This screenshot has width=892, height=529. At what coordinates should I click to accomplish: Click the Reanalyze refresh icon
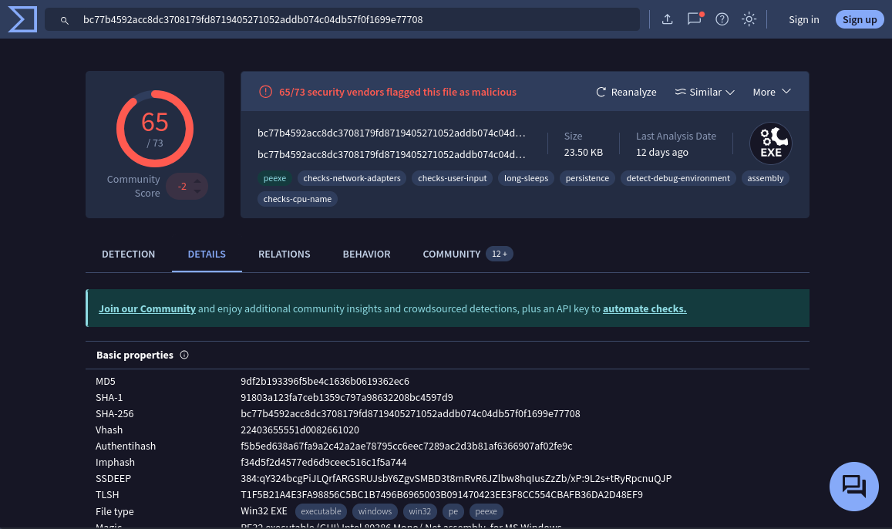(601, 91)
